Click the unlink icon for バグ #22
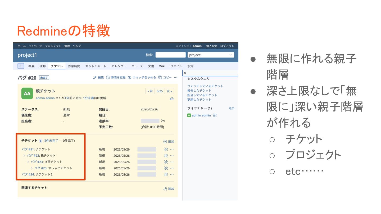381x214 pixels. pyautogui.click(x=166, y=156)
